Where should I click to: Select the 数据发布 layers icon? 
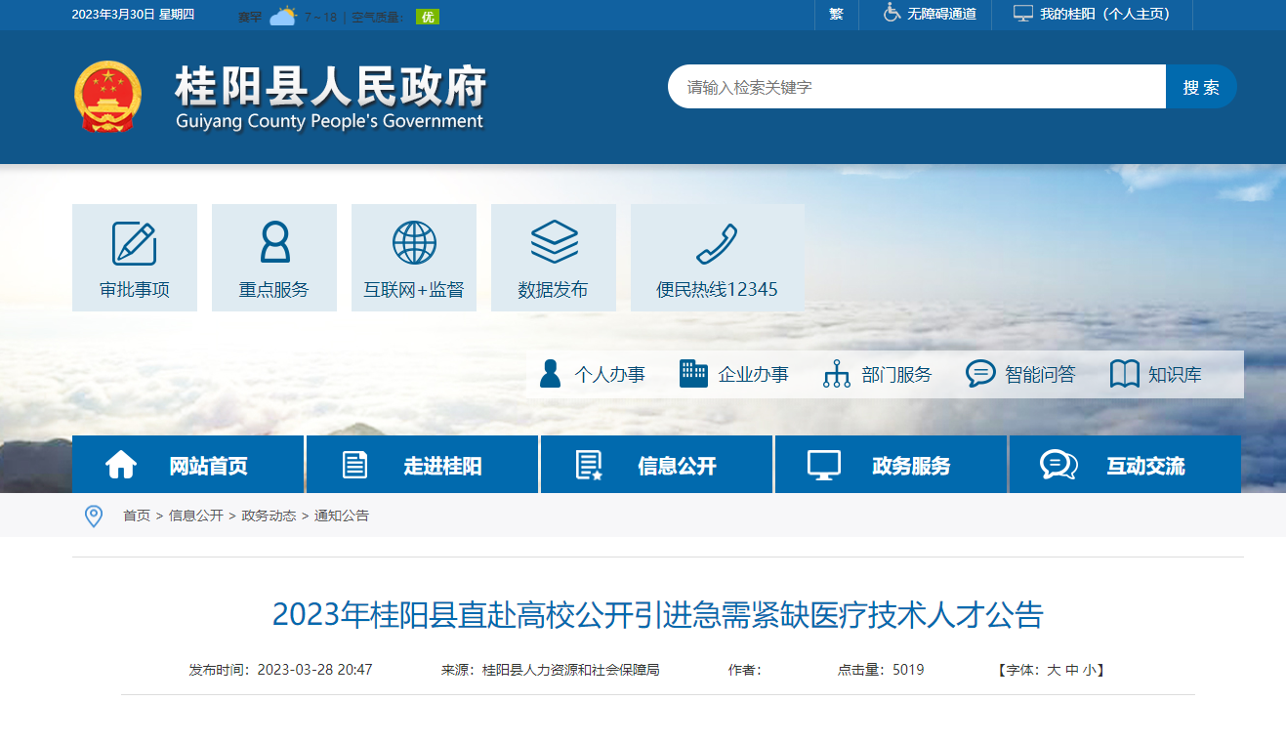554,242
